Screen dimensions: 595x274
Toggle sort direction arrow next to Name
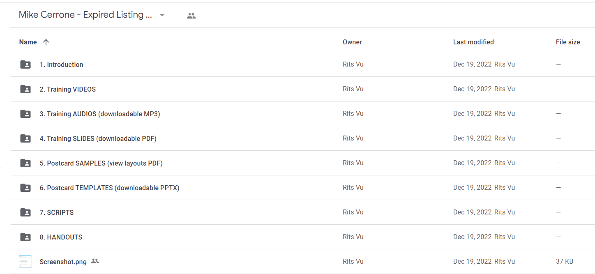(x=46, y=42)
